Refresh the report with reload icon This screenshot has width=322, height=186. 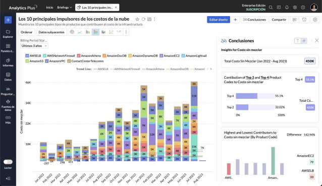143,19
